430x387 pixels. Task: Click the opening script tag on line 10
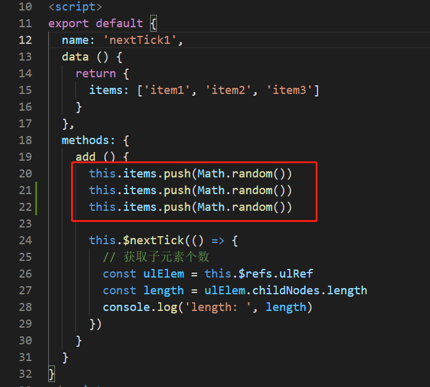tap(75, 7)
